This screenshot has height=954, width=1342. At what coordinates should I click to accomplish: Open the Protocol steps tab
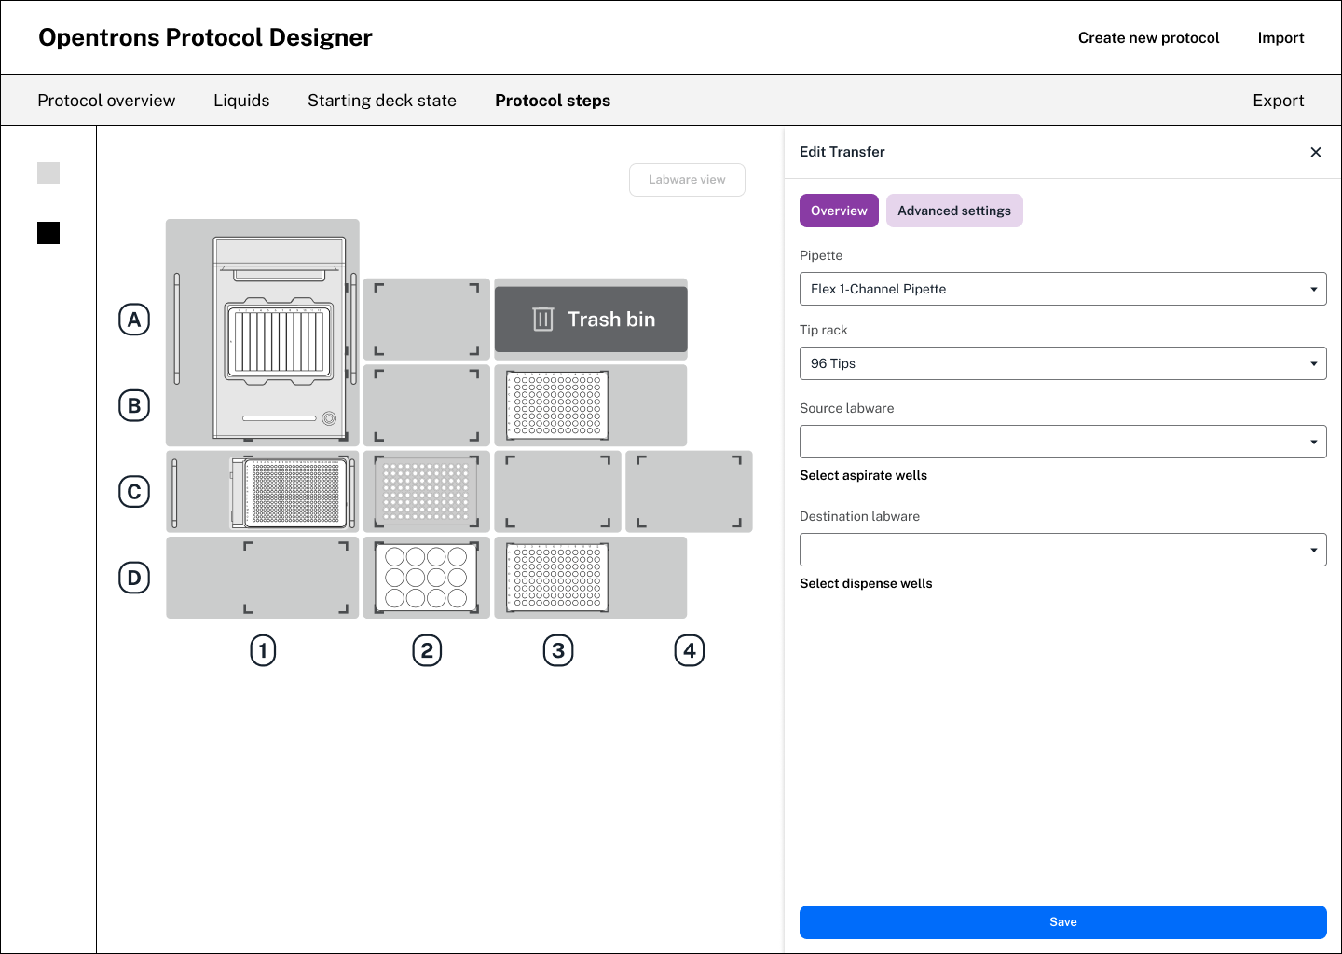click(553, 101)
